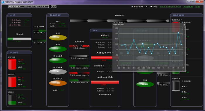Click the 45.0 SQL exec/s flow indicator
The height and width of the screenshot is (111, 205).
[x=79, y=80]
